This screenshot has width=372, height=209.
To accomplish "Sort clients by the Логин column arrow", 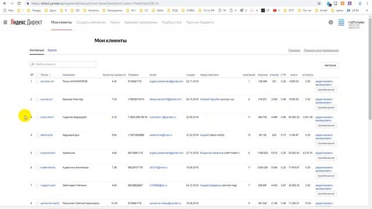I will click(x=50, y=75).
